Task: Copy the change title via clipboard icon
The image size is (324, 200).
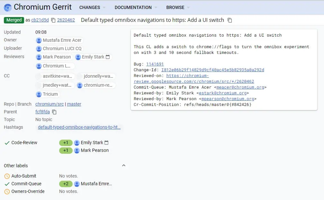Action: click(229, 20)
